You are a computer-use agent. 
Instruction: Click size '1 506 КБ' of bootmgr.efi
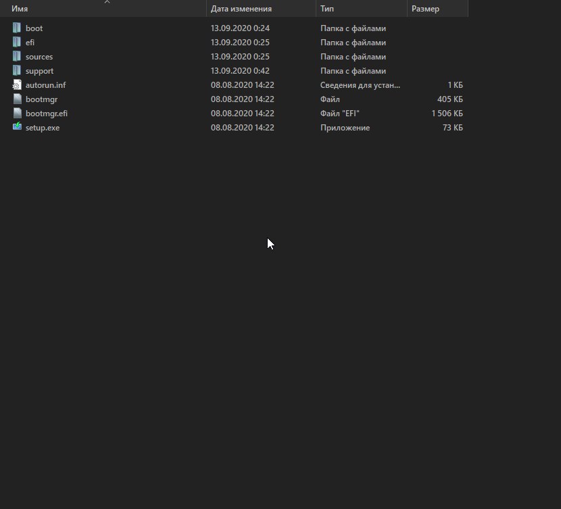coord(447,114)
